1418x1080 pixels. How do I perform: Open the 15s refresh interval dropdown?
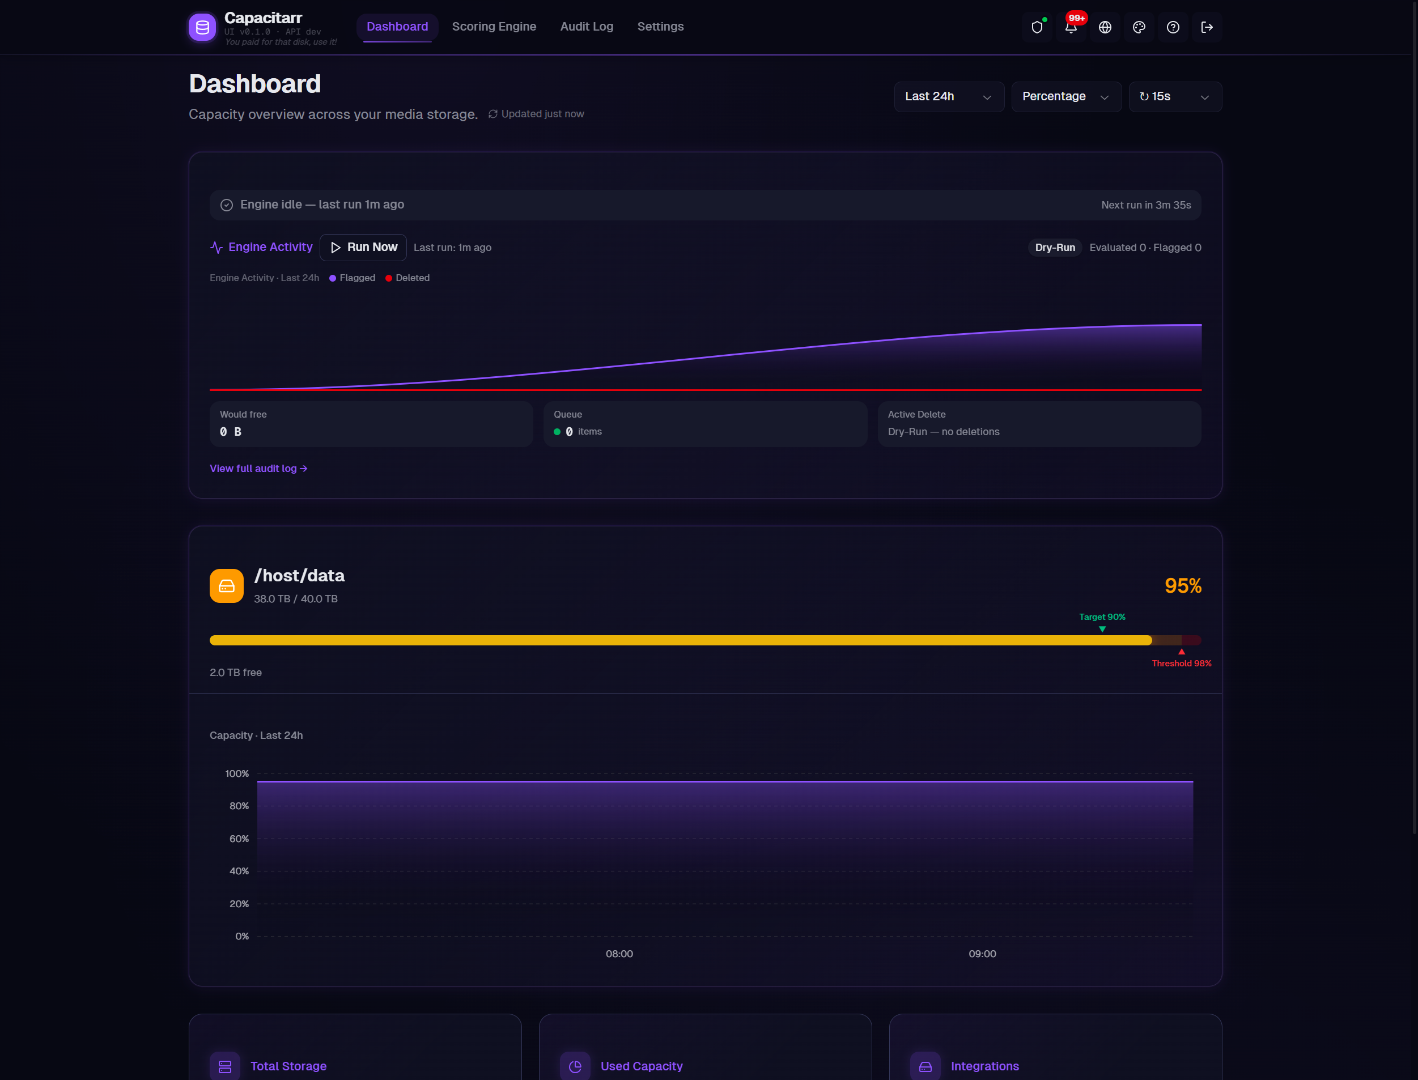click(1175, 96)
